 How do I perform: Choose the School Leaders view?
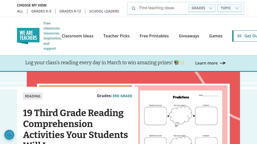pos(104,11)
